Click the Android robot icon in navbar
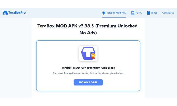Screen dimensions: 177x106 (x=104, y=13)
